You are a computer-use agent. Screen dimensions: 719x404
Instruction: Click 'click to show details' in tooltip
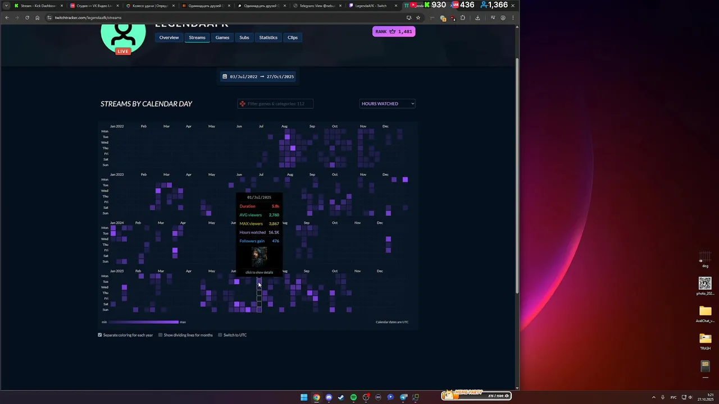pyautogui.click(x=259, y=272)
